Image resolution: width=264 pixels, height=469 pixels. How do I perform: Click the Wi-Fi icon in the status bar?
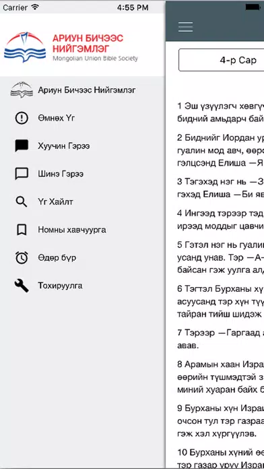point(35,7)
